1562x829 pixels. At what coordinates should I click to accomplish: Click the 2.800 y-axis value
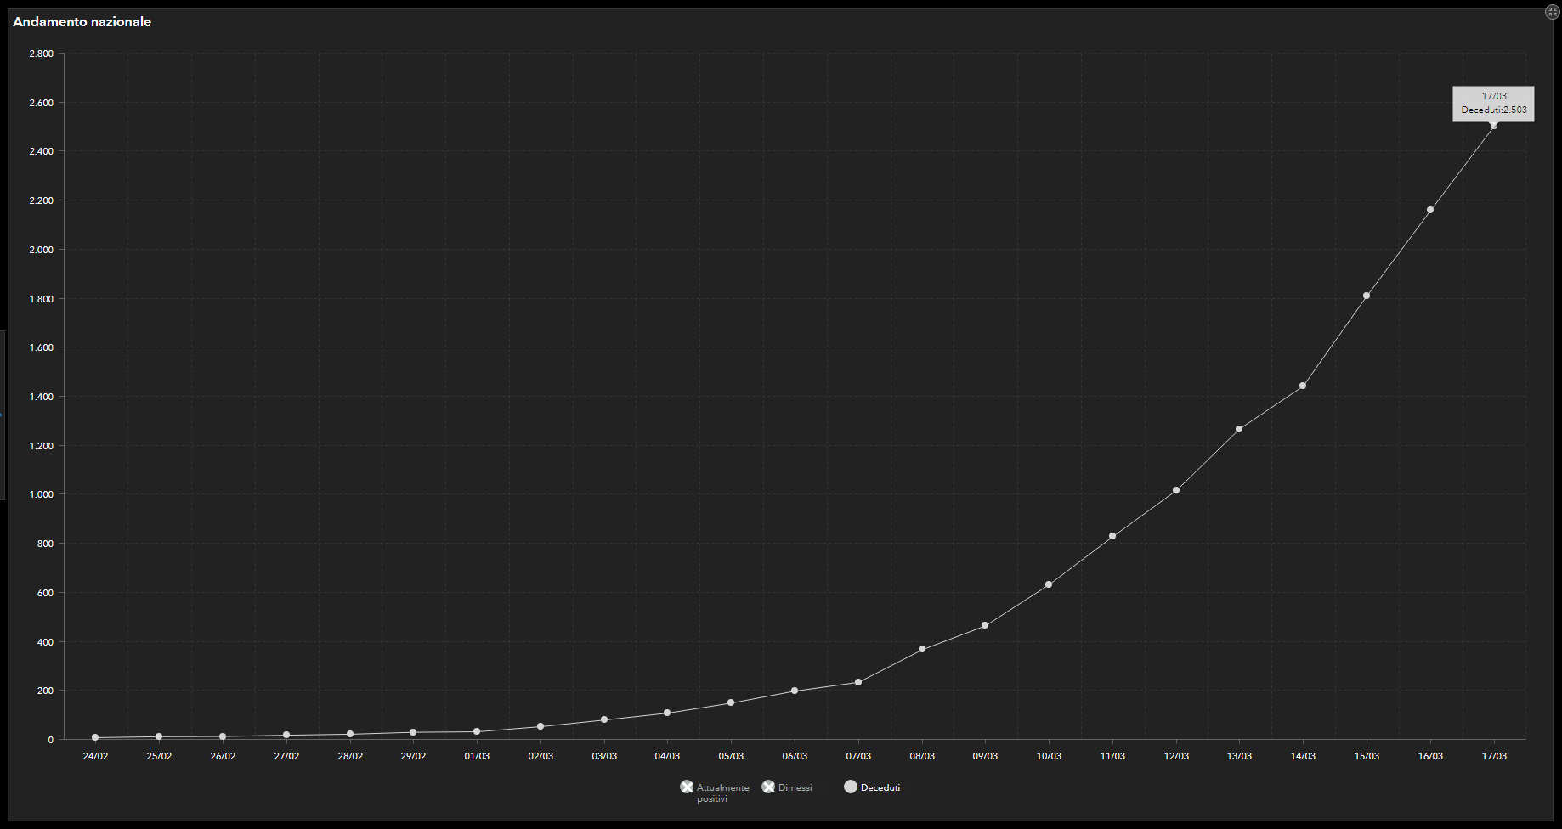click(41, 54)
